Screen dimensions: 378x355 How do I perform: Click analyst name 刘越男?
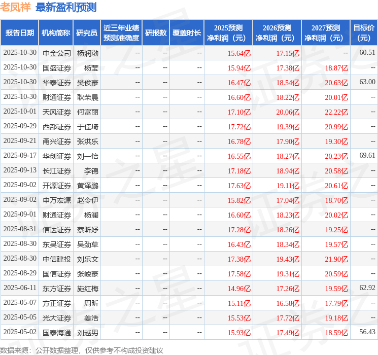point(87,333)
